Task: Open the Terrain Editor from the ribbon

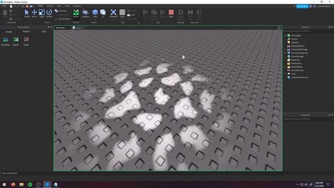Action: [76, 14]
